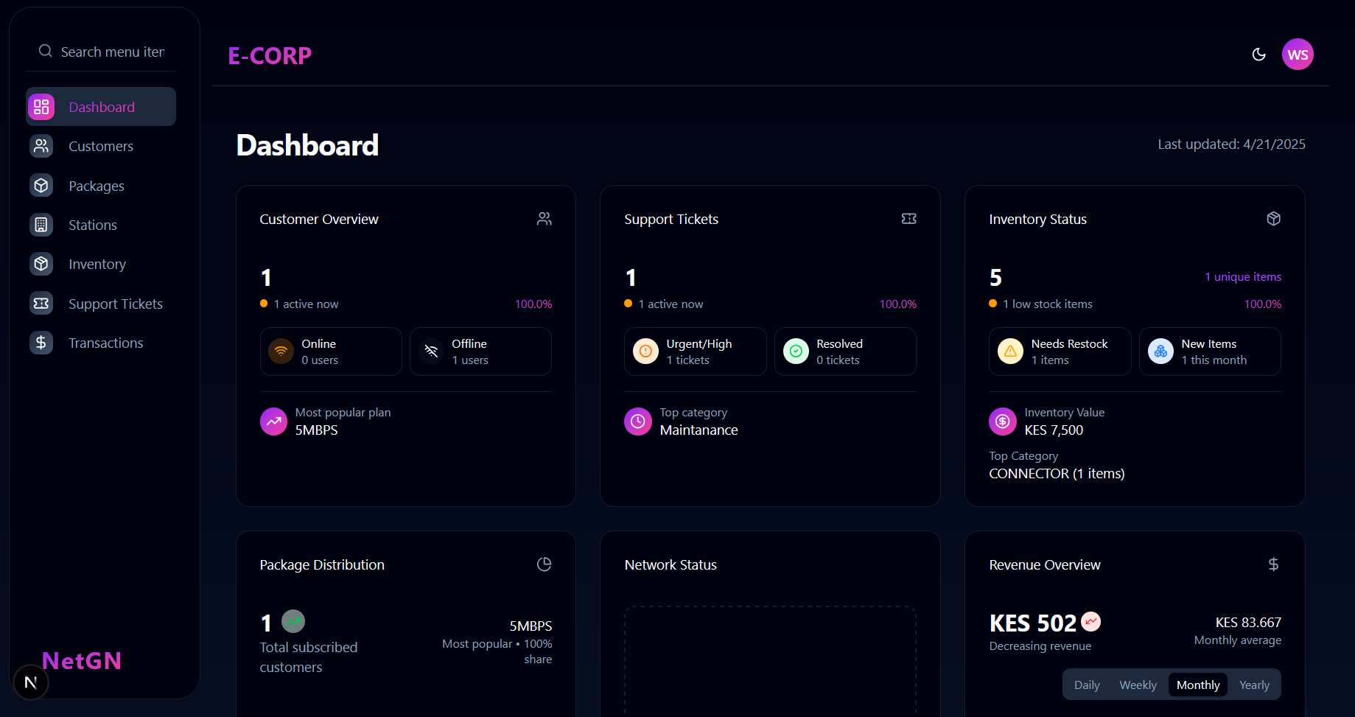Screen dimensions: 1355x717
Task: Open the WS user avatar menu
Action: pyautogui.click(x=1297, y=55)
